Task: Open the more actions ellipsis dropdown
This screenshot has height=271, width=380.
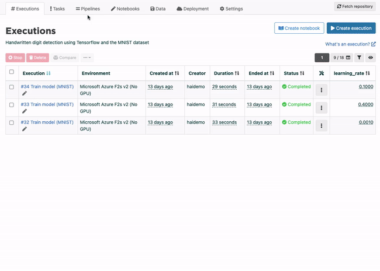Action: 87,58
